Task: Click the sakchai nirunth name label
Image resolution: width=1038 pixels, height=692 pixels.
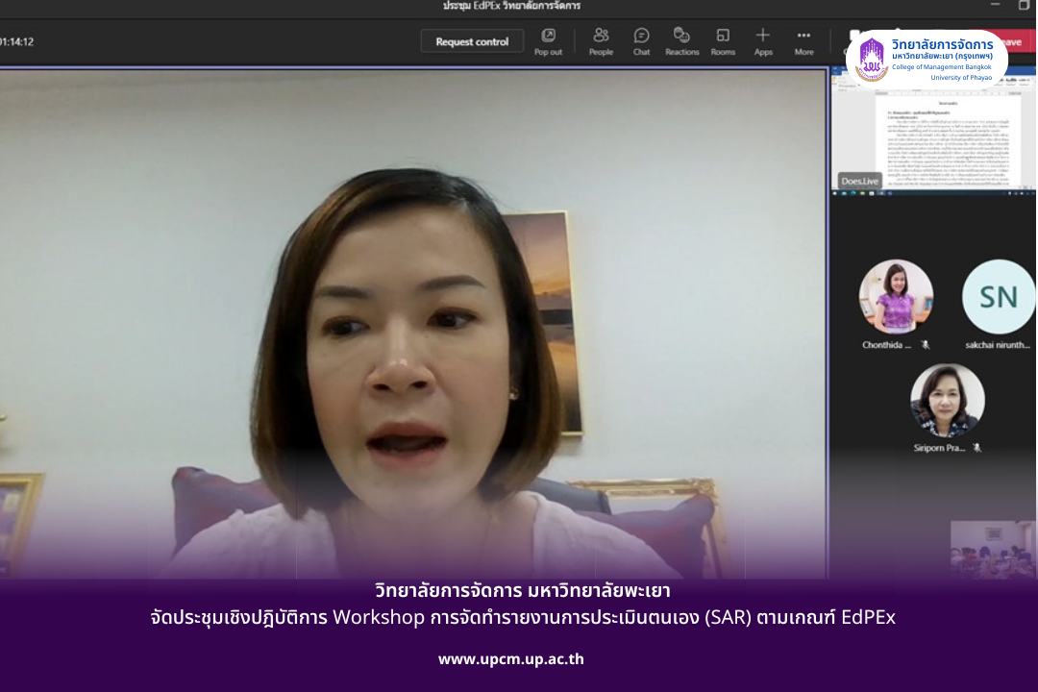Action: point(998,345)
